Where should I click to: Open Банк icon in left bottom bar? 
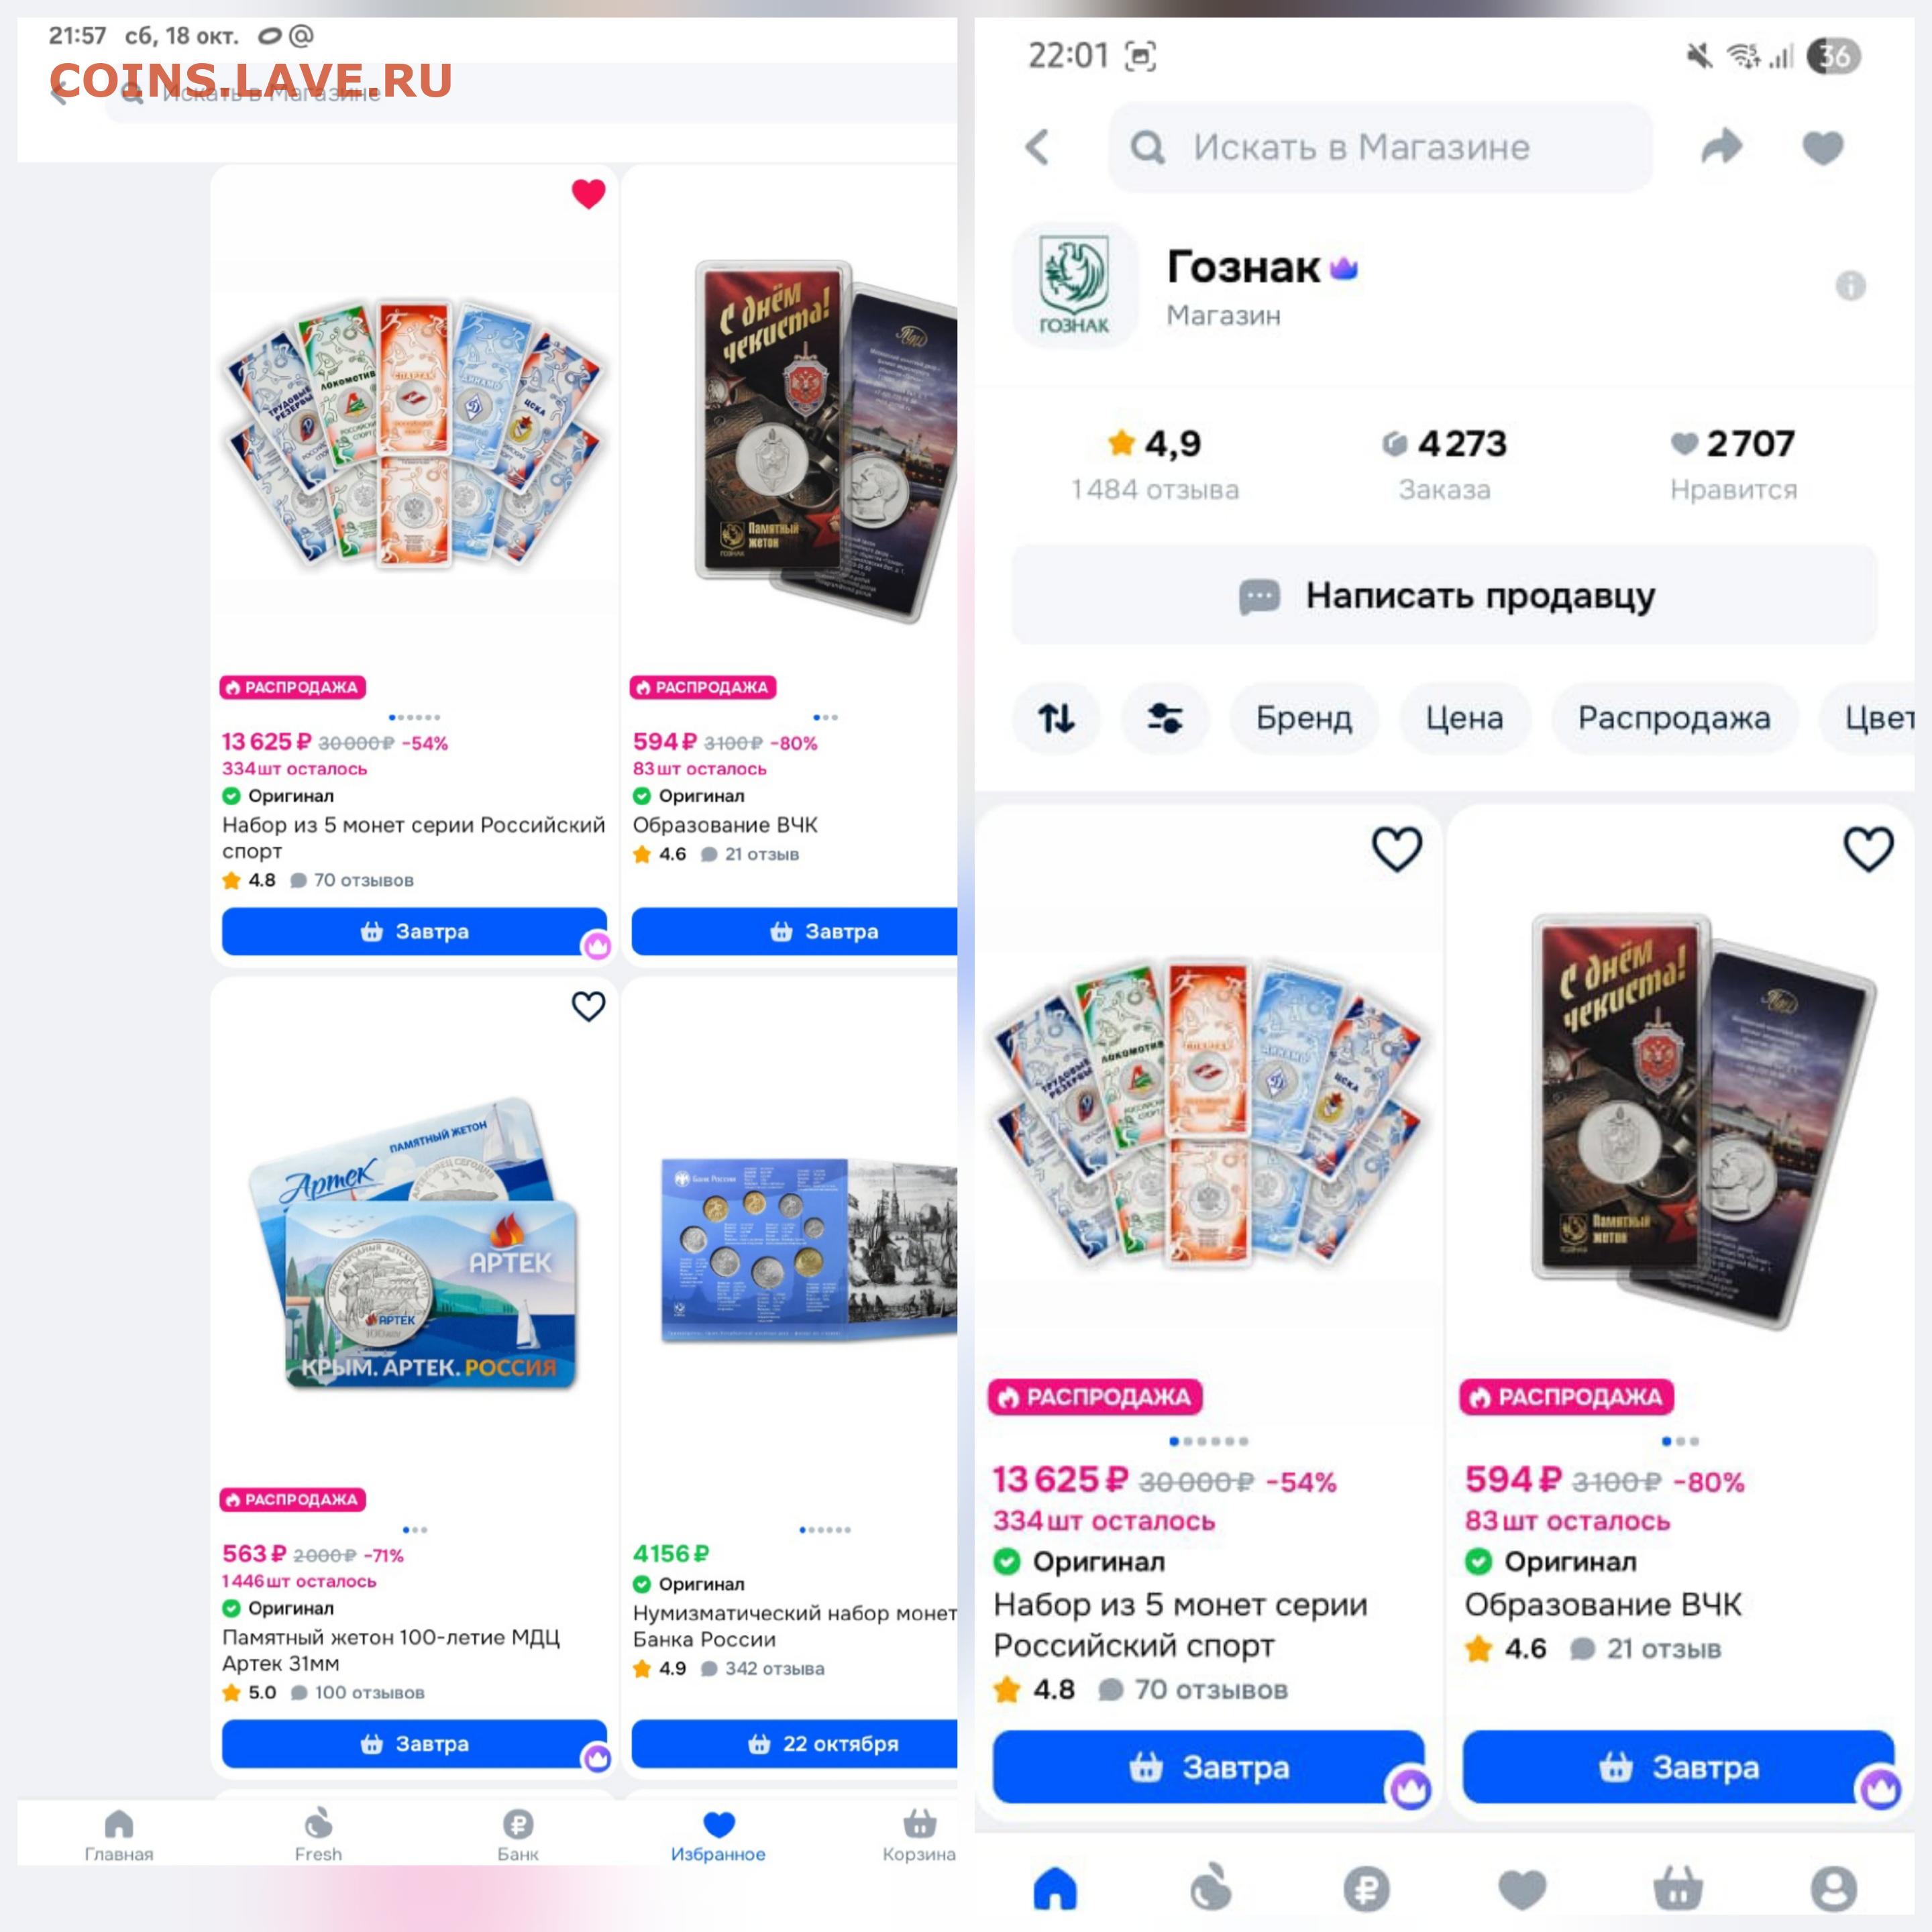click(x=517, y=1836)
